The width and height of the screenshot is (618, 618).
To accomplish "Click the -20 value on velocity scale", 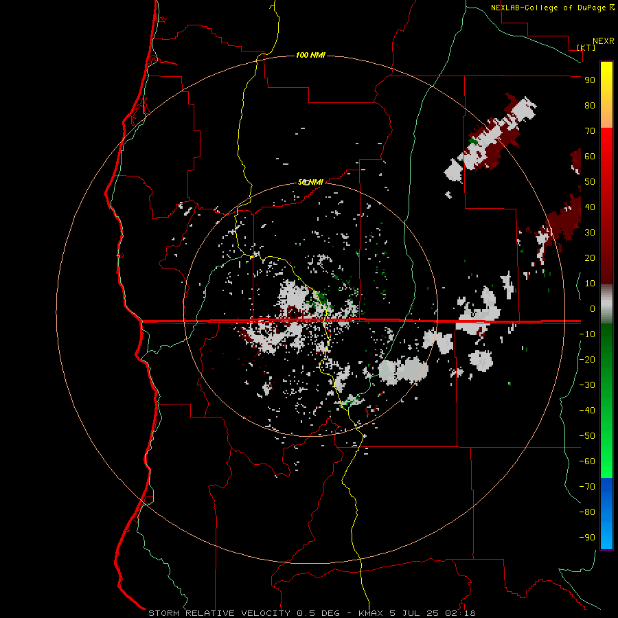I will point(587,360).
